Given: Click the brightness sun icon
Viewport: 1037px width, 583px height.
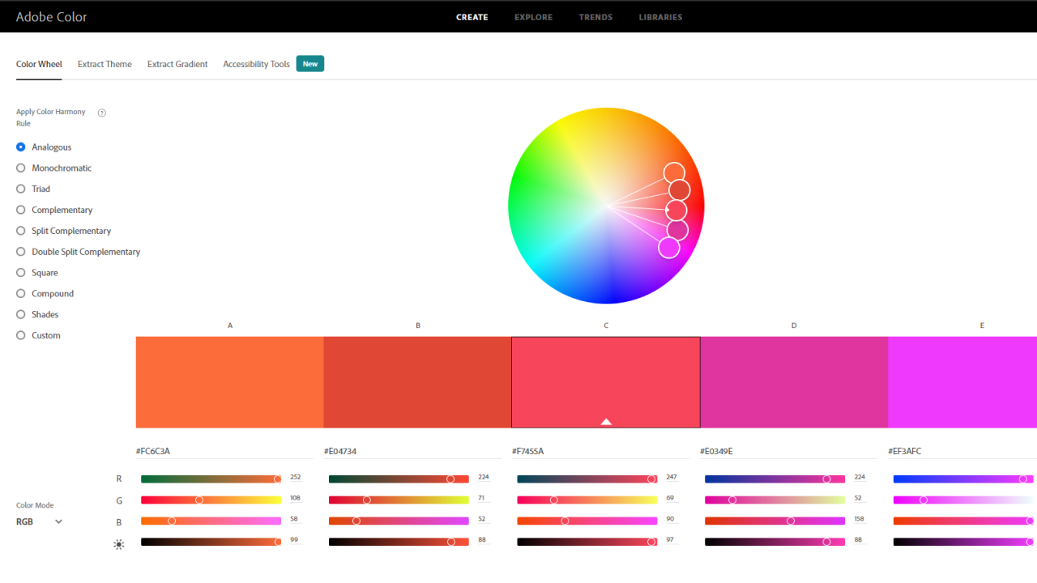Looking at the screenshot, I should pyautogui.click(x=119, y=545).
